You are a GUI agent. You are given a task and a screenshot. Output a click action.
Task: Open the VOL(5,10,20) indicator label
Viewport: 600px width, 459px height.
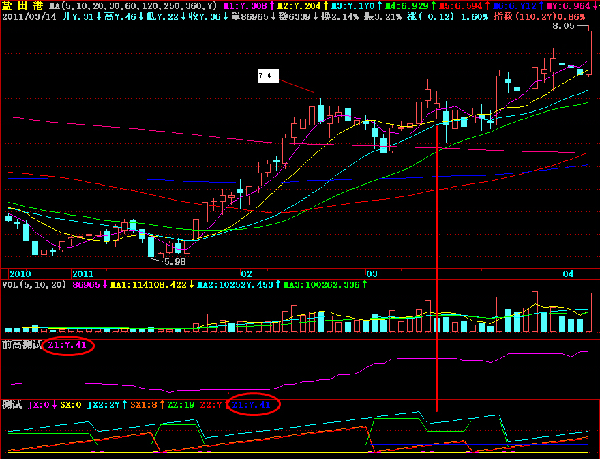[x=35, y=284]
